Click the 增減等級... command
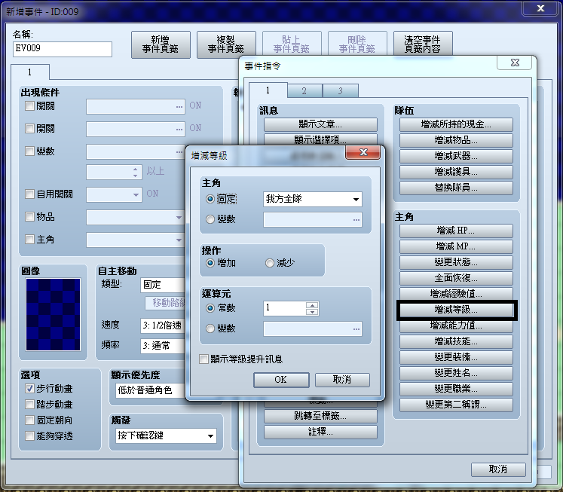Viewport: 563px width, 492px height. pyautogui.click(x=456, y=310)
